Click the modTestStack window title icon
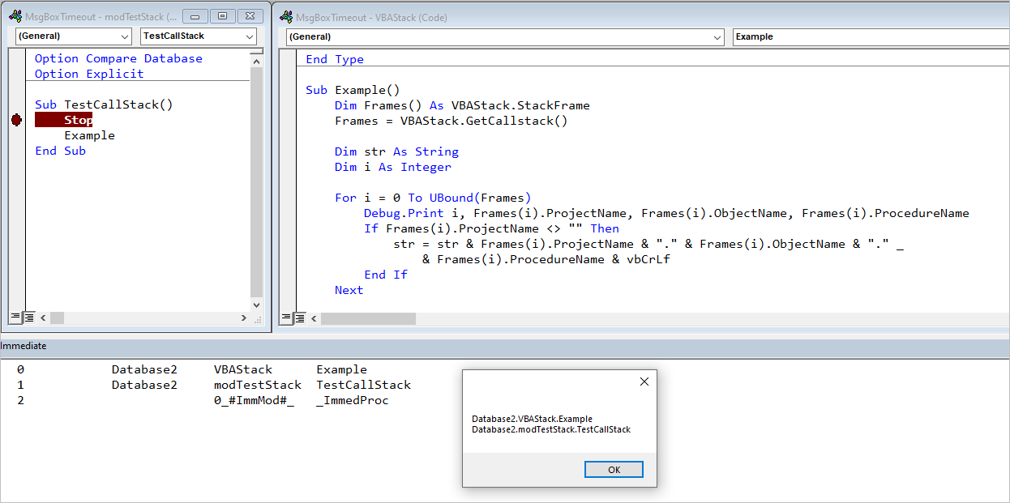 (x=15, y=17)
